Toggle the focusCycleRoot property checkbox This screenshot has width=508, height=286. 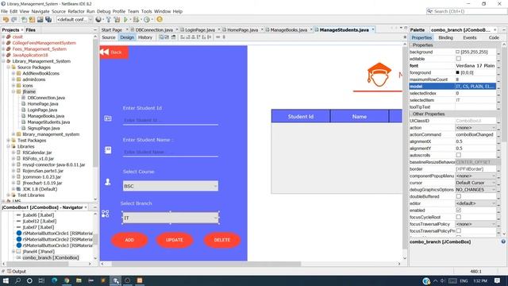pos(459,217)
